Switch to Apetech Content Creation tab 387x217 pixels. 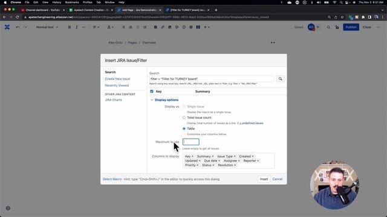coord(91,10)
